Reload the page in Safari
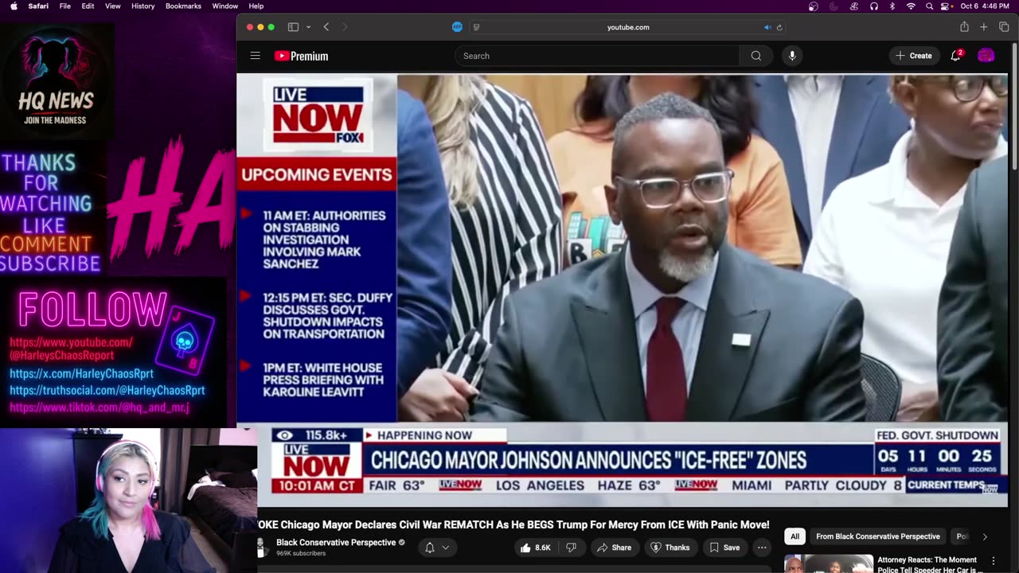 point(779,27)
